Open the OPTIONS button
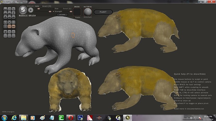 [62, 14]
